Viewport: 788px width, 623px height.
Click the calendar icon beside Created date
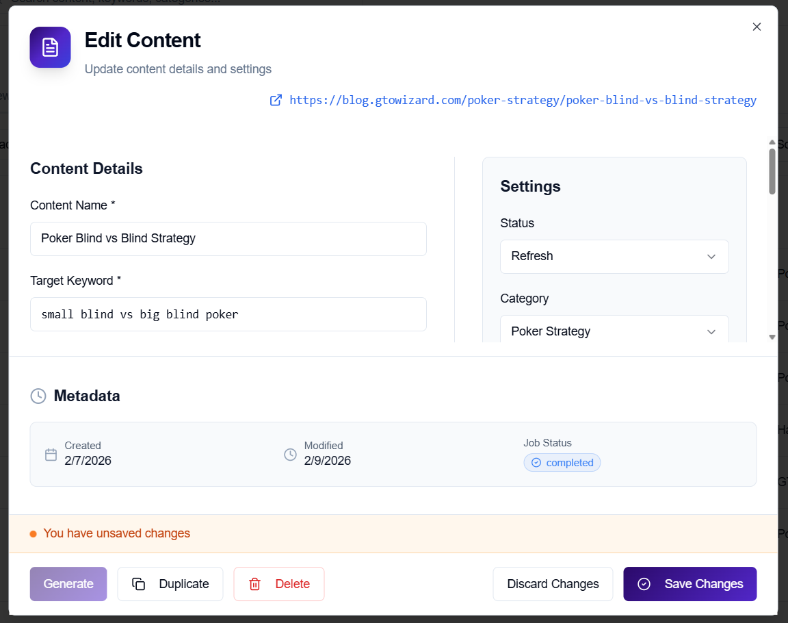coord(51,454)
